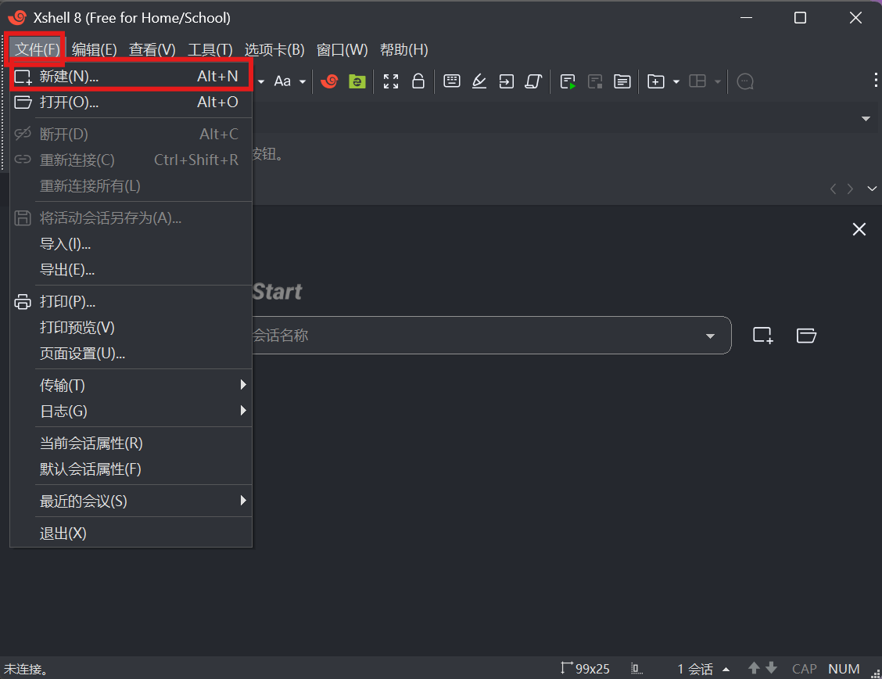Viewport: 882px width, 679px height.
Task: Click tab scroll left chevron
Action: coord(833,189)
